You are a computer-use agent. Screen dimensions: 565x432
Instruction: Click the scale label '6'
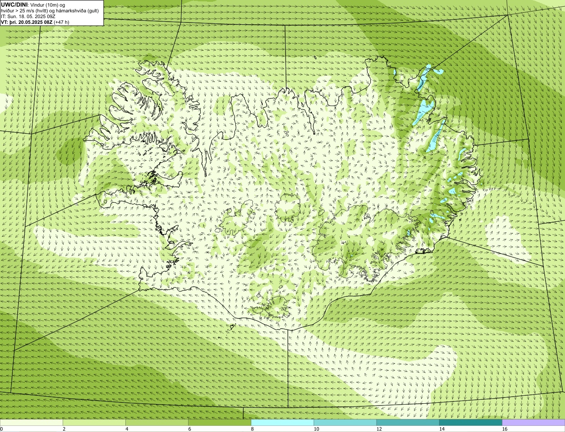[190, 429]
